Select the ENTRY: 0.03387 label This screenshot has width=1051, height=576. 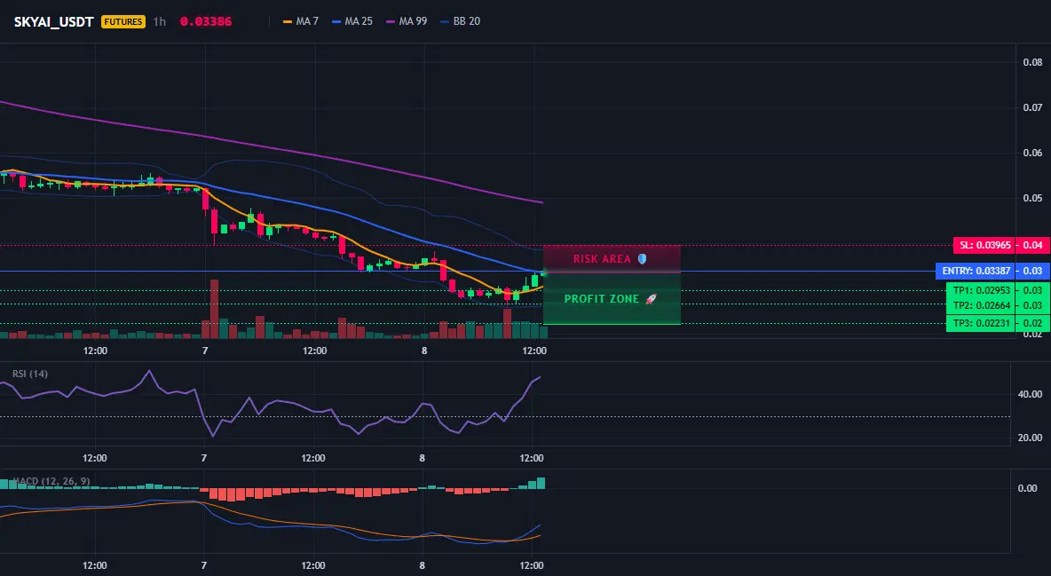click(x=976, y=271)
